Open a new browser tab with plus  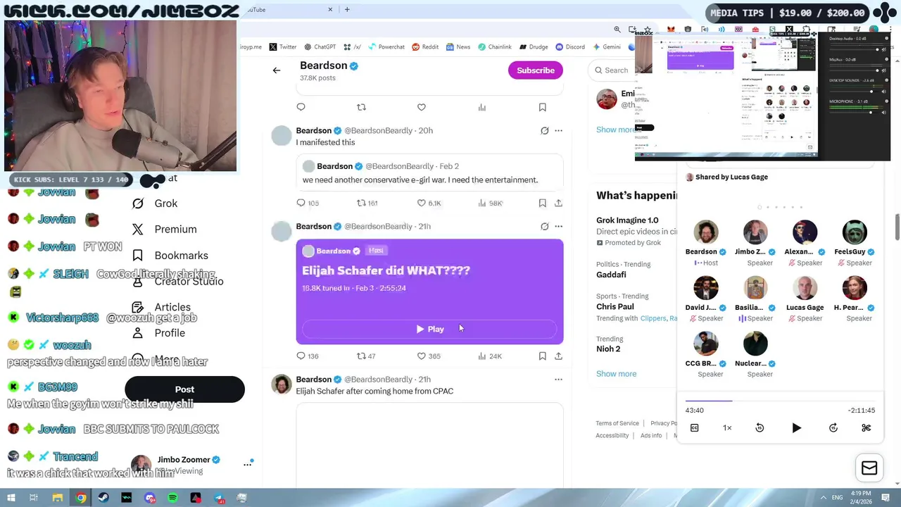[347, 10]
